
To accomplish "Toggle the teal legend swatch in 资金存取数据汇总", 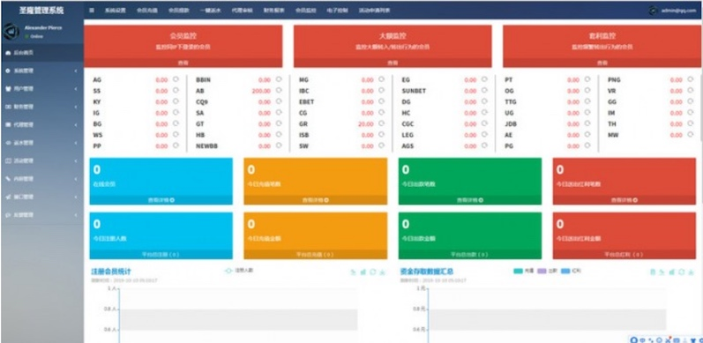I will tap(519, 272).
